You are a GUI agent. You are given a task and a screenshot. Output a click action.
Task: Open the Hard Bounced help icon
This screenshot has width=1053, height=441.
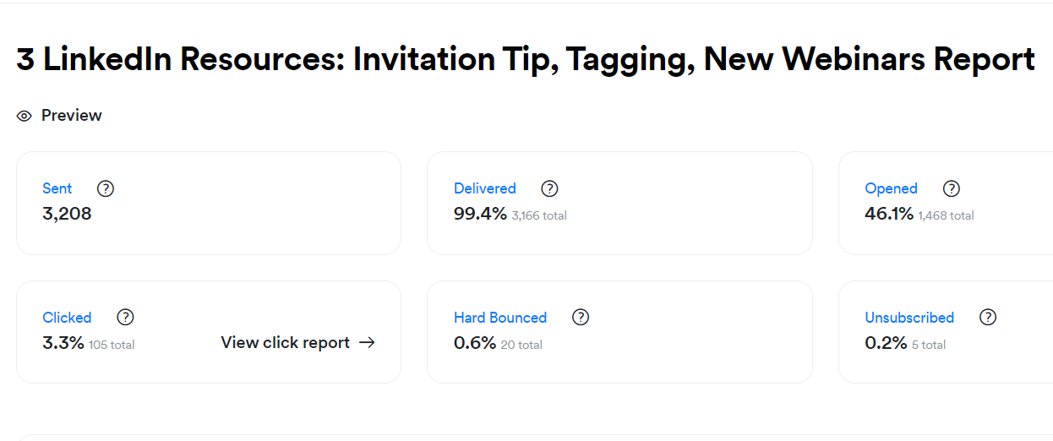pos(581,318)
